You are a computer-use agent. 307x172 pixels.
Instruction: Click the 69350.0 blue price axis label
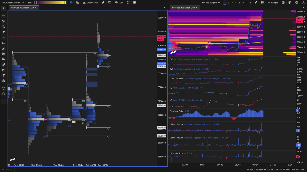(x=162, y=50)
